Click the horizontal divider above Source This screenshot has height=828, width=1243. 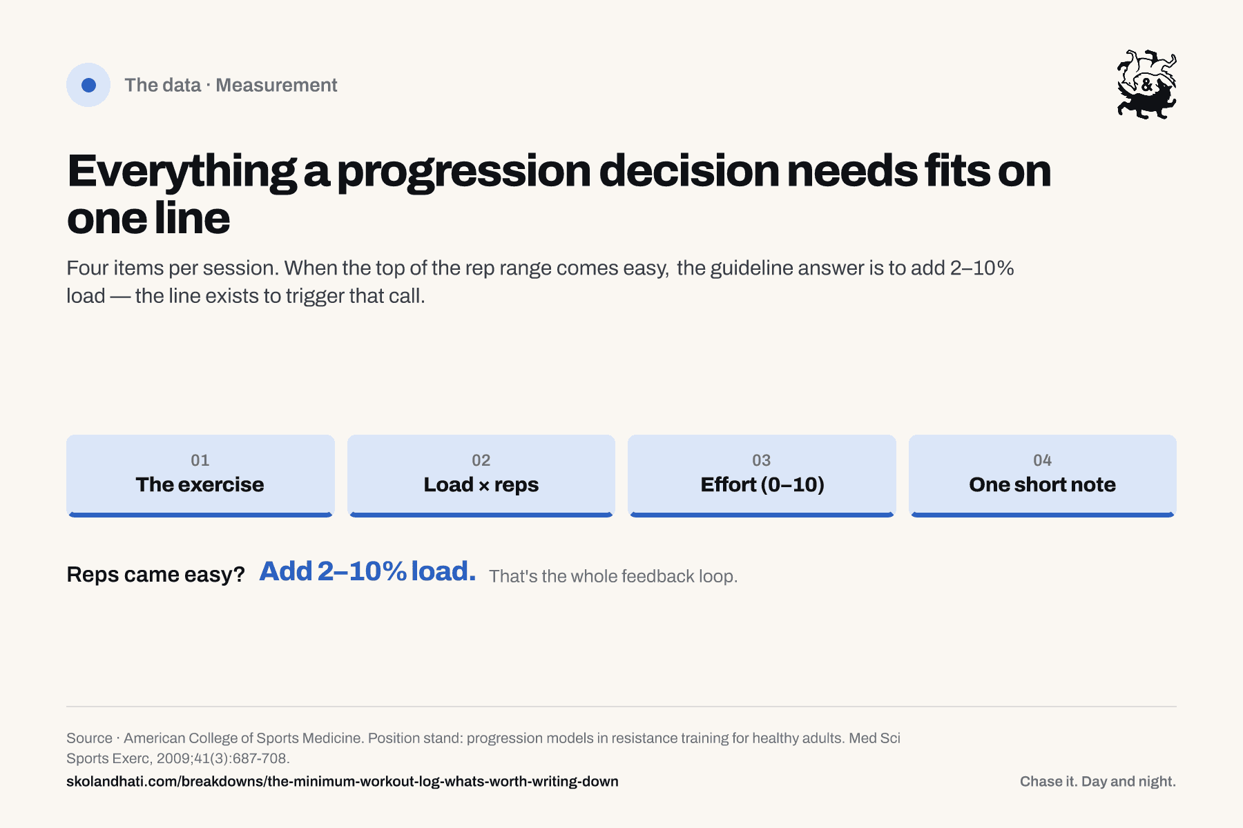(x=621, y=707)
